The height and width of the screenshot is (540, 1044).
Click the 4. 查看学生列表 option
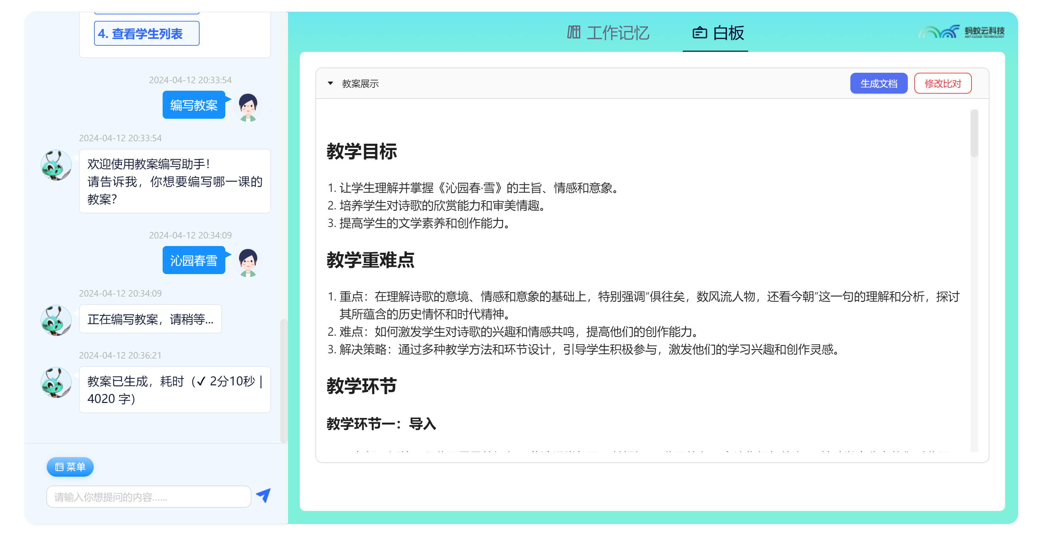147,34
